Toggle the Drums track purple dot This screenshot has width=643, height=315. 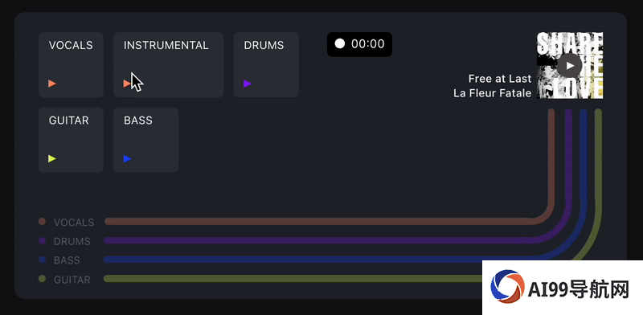tap(42, 240)
